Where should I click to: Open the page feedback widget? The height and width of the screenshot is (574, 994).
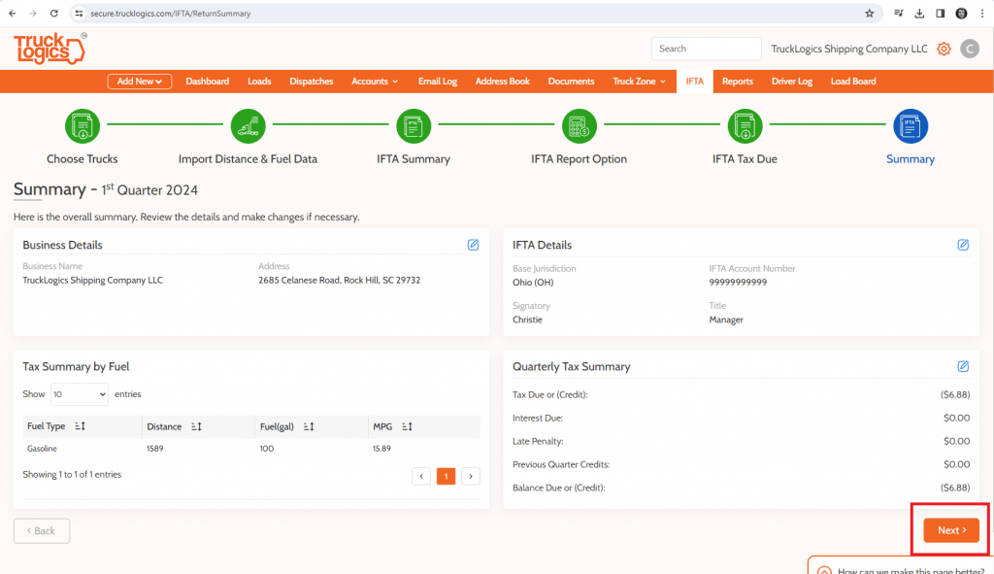901,566
